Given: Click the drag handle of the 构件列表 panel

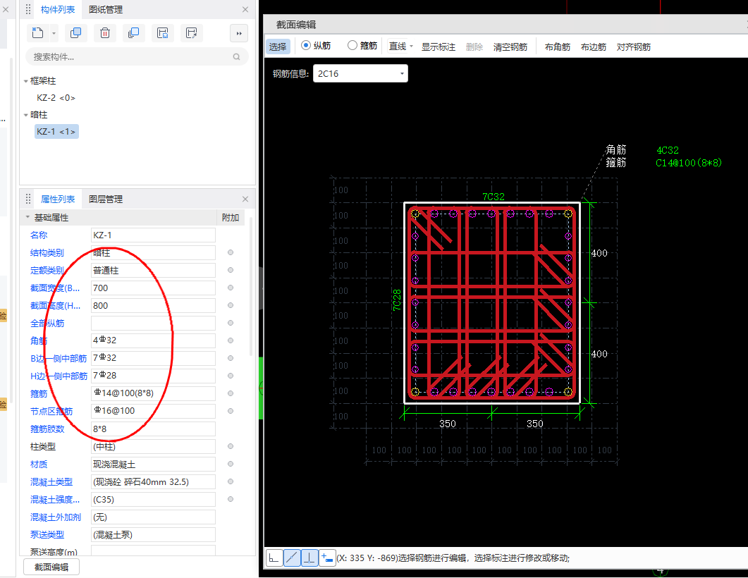Looking at the screenshot, I should (28, 10).
